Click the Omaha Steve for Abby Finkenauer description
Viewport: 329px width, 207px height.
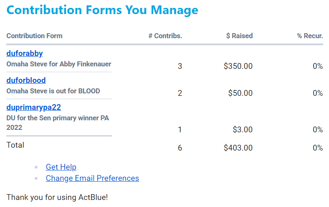(x=59, y=64)
